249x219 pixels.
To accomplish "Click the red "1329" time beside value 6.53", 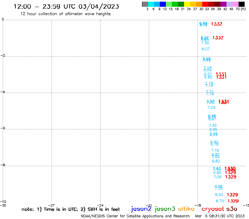I will point(233,195).
